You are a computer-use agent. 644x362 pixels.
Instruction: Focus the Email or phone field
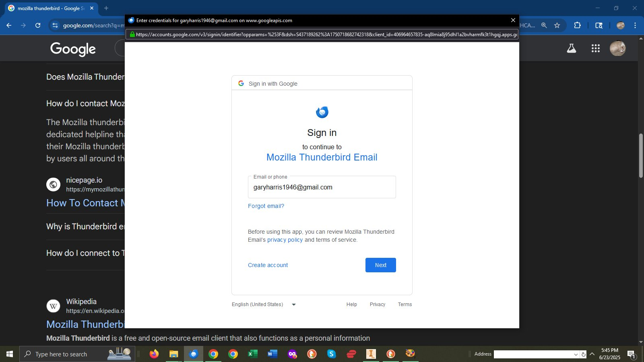pos(322,187)
